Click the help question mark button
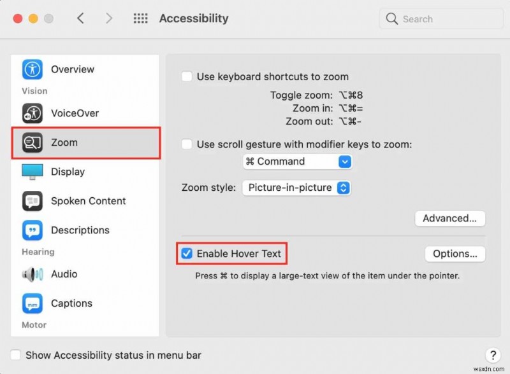This screenshot has height=374, width=510. pos(492,355)
